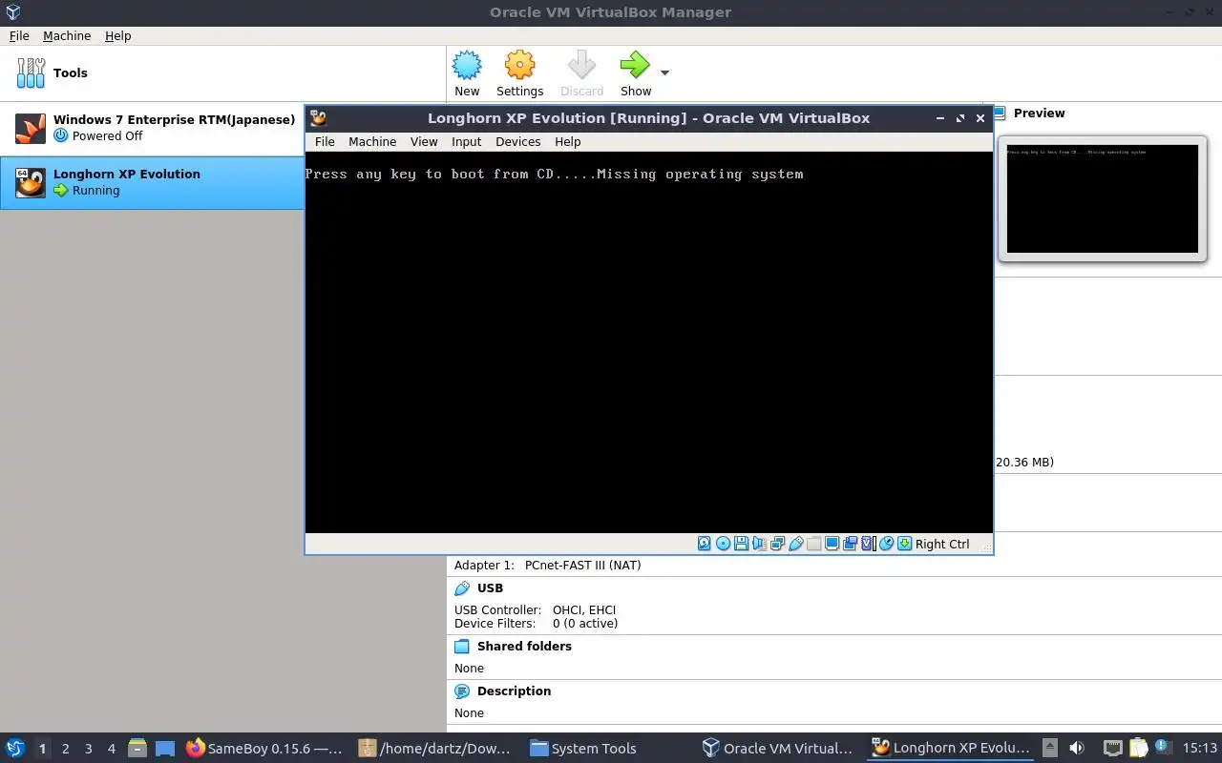Minimize the Longhorn XP Evolution VM window

tap(940, 118)
